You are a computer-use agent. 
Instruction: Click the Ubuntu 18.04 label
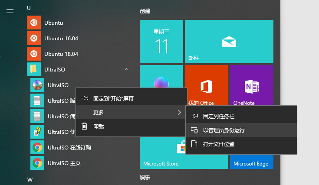pos(61,54)
